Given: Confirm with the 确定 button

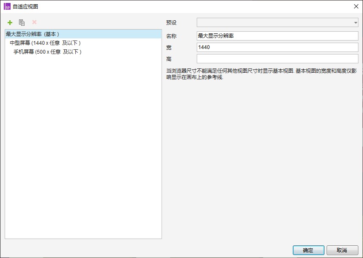Looking at the screenshot, I should 308,250.
